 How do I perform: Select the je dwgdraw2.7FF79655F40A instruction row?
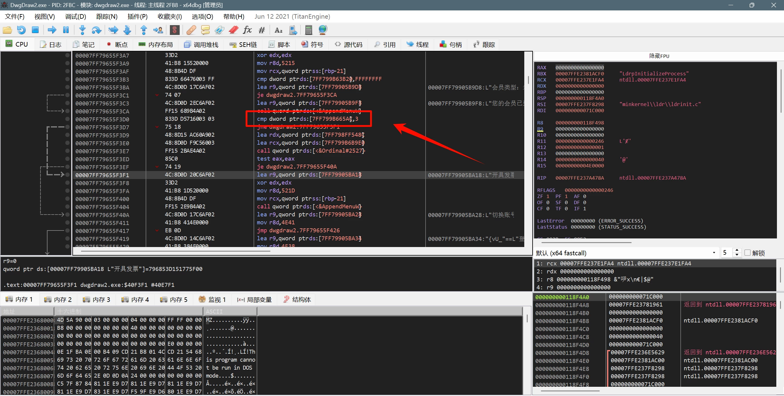pos(296,167)
